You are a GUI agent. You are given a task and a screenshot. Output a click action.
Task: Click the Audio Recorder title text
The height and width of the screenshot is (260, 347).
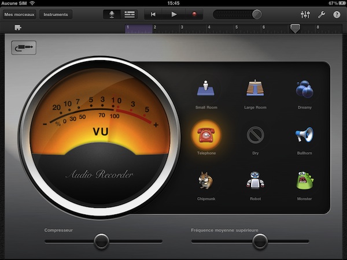tap(99, 174)
